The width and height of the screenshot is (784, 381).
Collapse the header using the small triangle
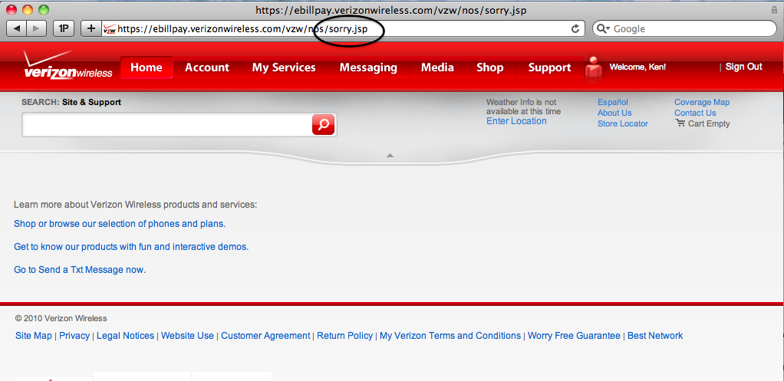[390, 156]
